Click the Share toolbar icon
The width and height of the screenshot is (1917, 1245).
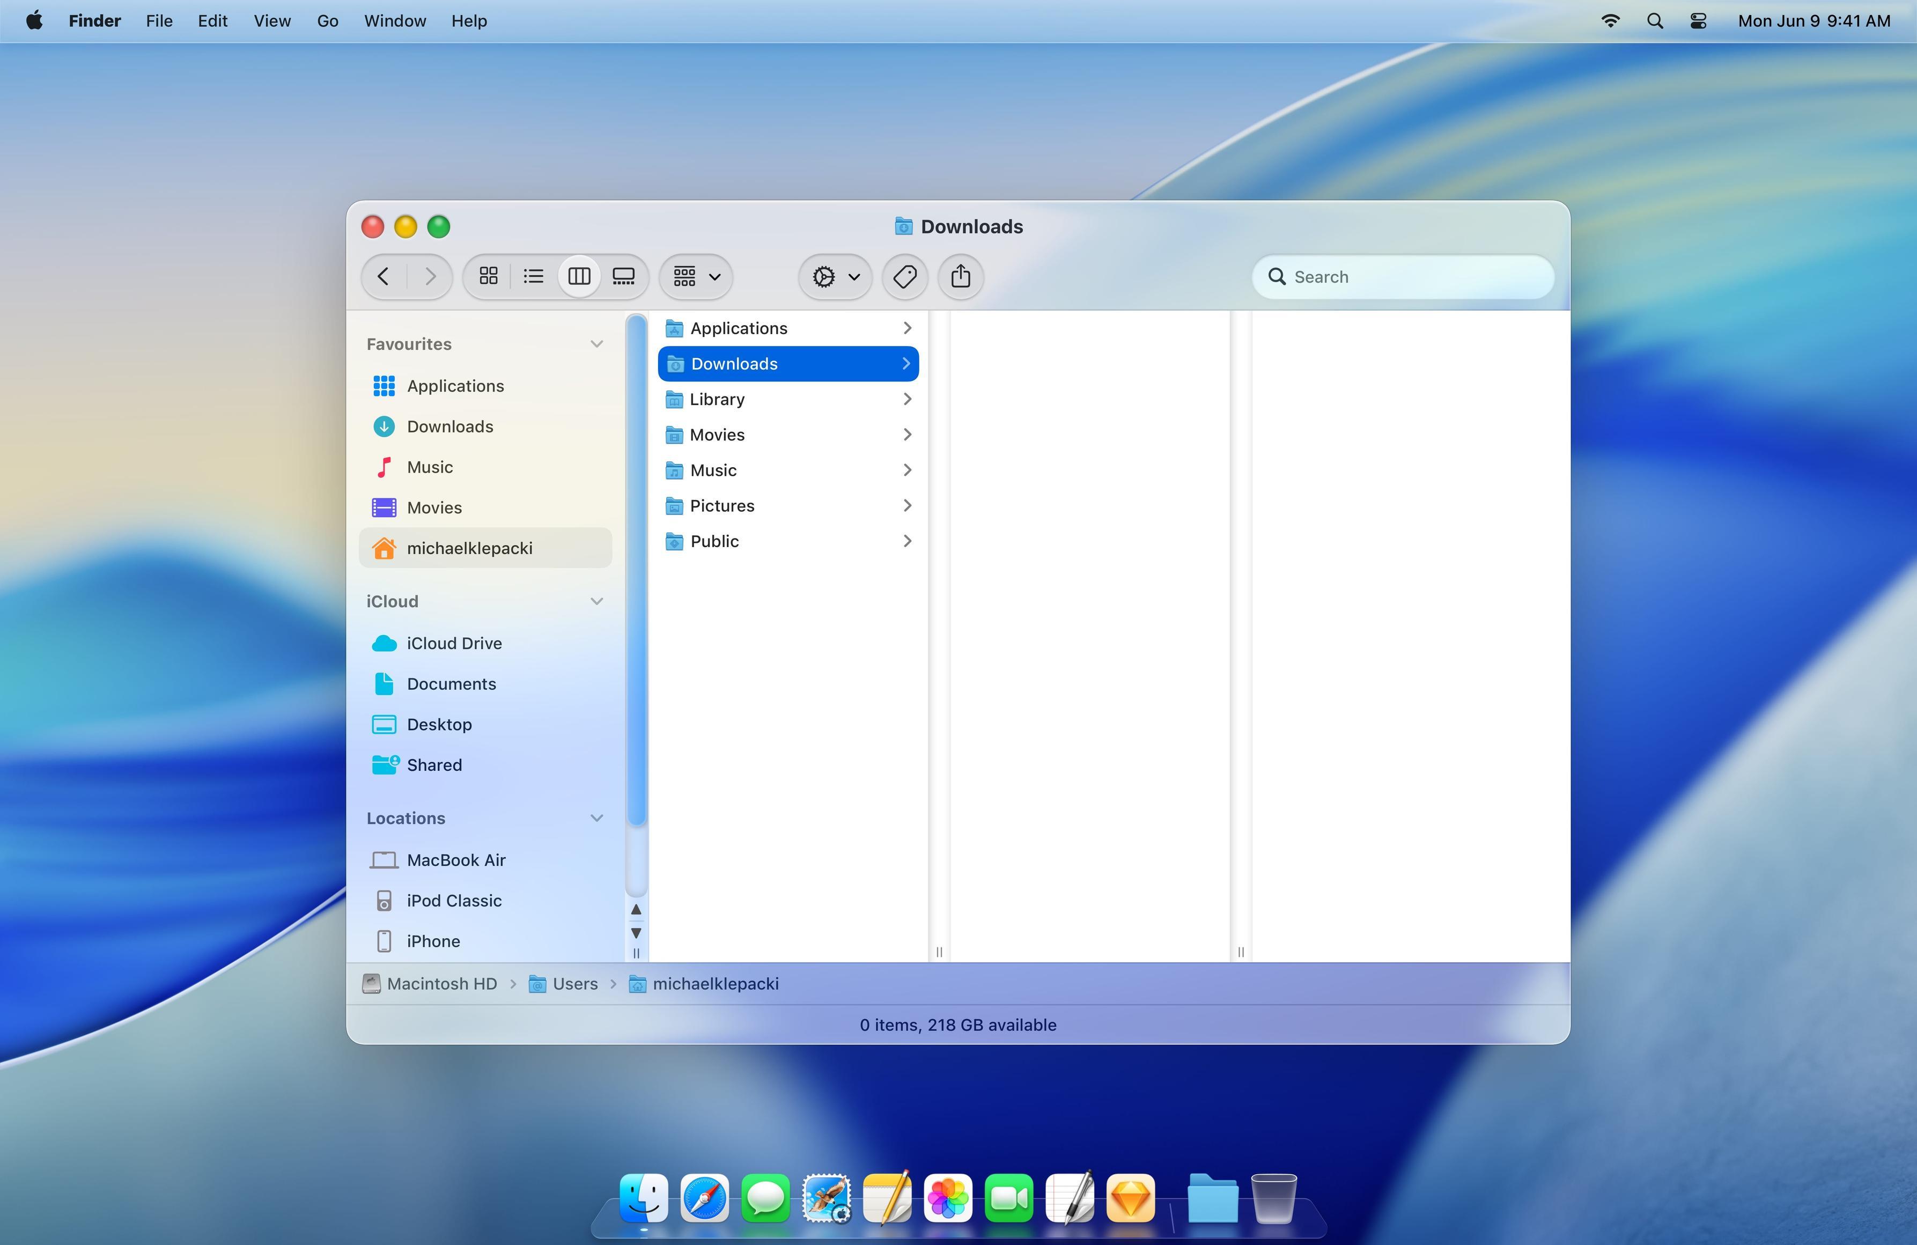click(960, 276)
